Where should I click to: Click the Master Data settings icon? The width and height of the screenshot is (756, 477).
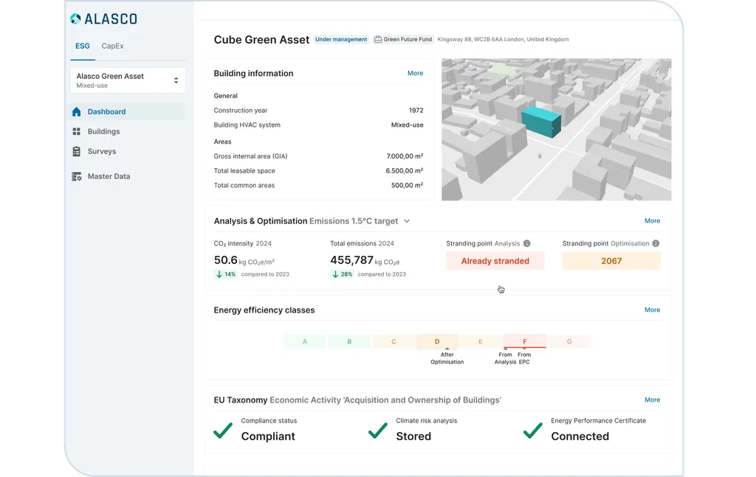[76, 177]
